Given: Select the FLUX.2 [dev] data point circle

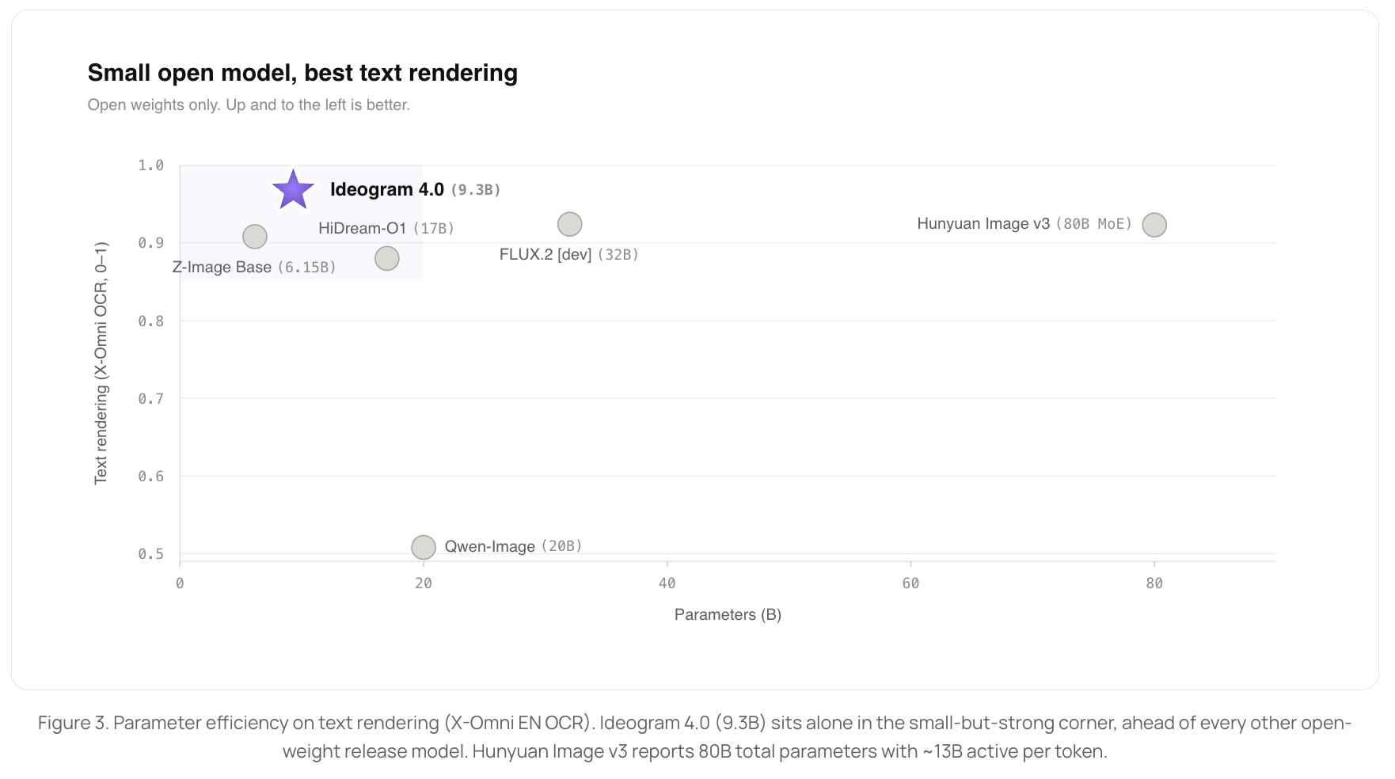Looking at the screenshot, I should click(x=569, y=225).
